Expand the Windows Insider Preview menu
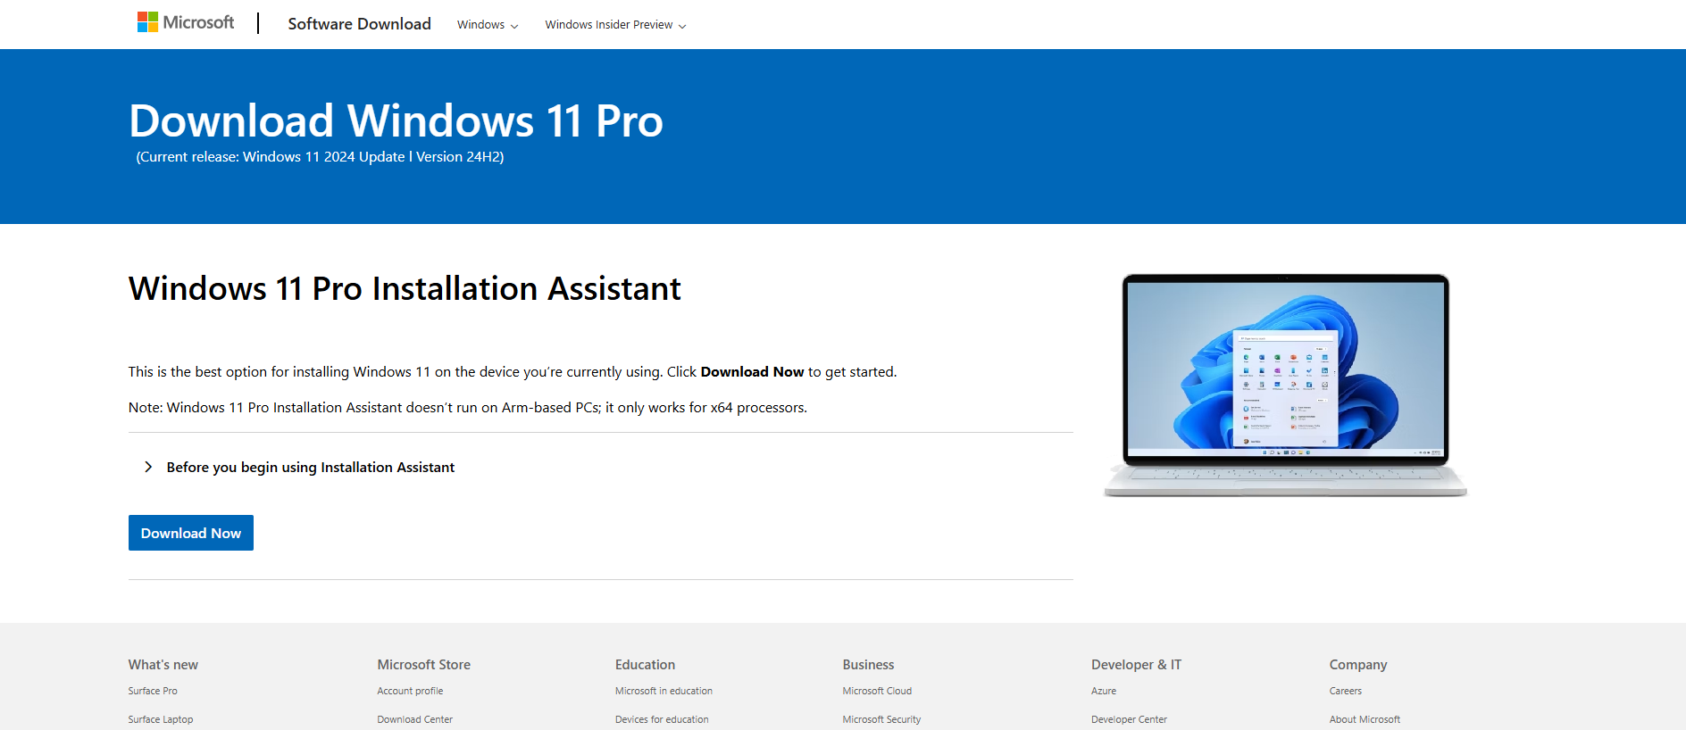The width and height of the screenshot is (1686, 730). pos(615,25)
